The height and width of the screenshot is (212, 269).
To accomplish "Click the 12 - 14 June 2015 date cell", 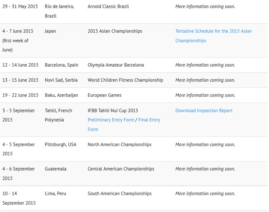I will pyautogui.click(x=20, y=65).
